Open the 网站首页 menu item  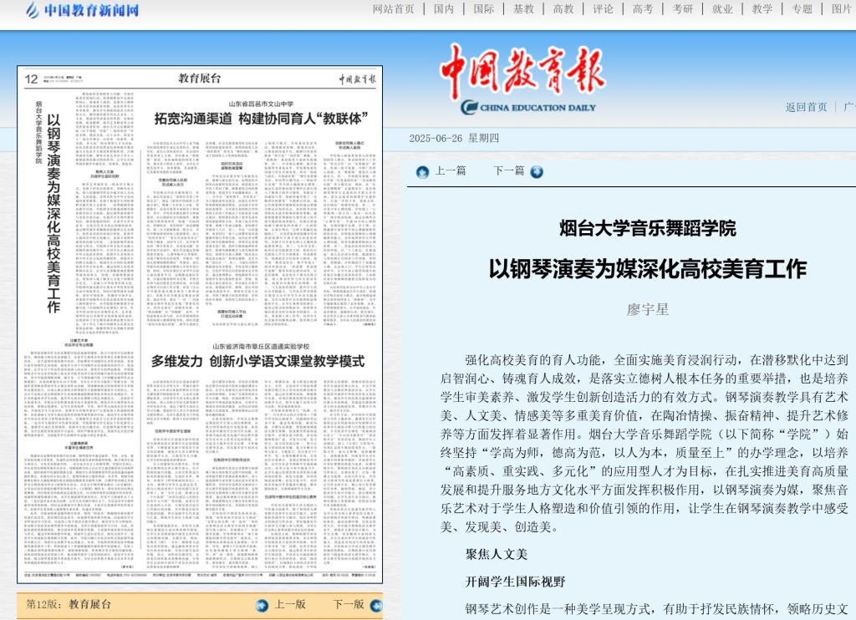pos(393,9)
